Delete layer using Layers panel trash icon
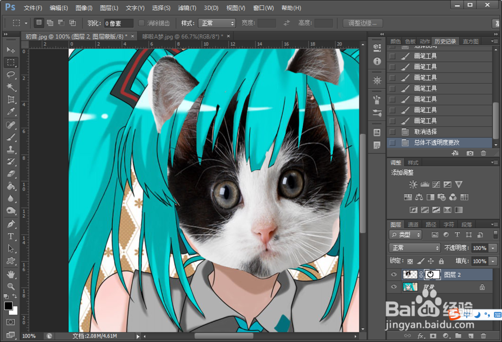The width and height of the screenshot is (502, 342). pyautogui.click(x=483, y=335)
